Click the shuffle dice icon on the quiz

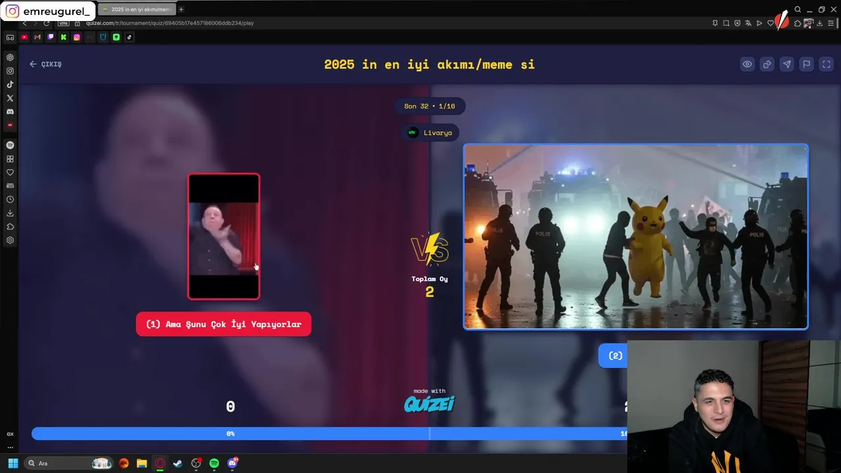click(x=767, y=64)
